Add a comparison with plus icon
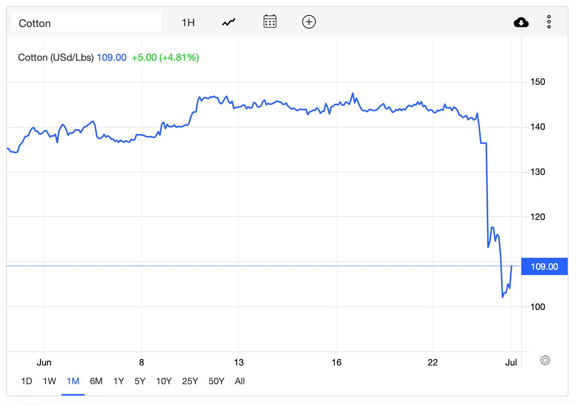Screen dimensions: 576x406 309,22
